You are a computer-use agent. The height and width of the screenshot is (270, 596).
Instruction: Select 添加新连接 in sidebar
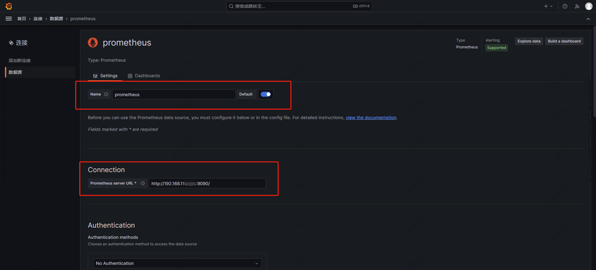coord(20,60)
